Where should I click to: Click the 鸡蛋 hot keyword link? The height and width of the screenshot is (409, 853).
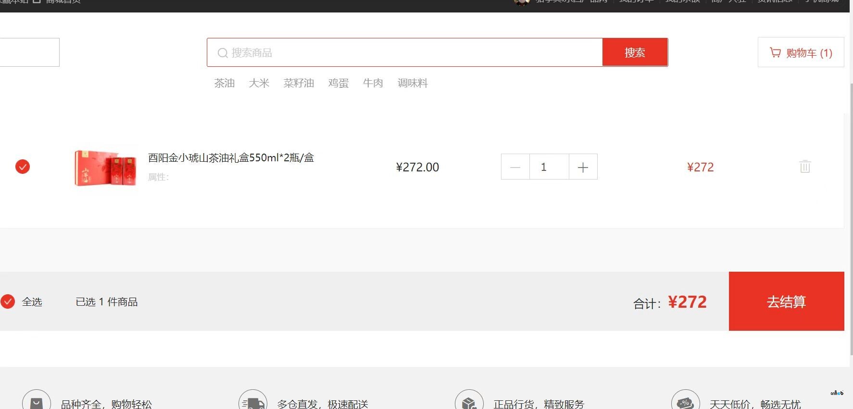[x=338, y=83]
